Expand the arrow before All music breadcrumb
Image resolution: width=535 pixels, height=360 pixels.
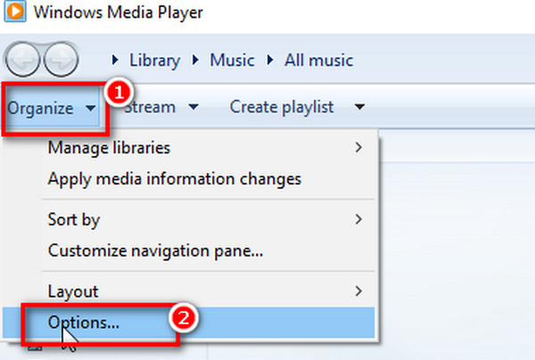point(270,60)
